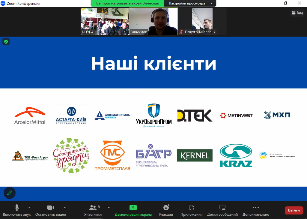The width and height of the screenshot is (307, 219).
Task: Click the red Выйти leave button
Action: pyautogui.click(x=294, y=210)
